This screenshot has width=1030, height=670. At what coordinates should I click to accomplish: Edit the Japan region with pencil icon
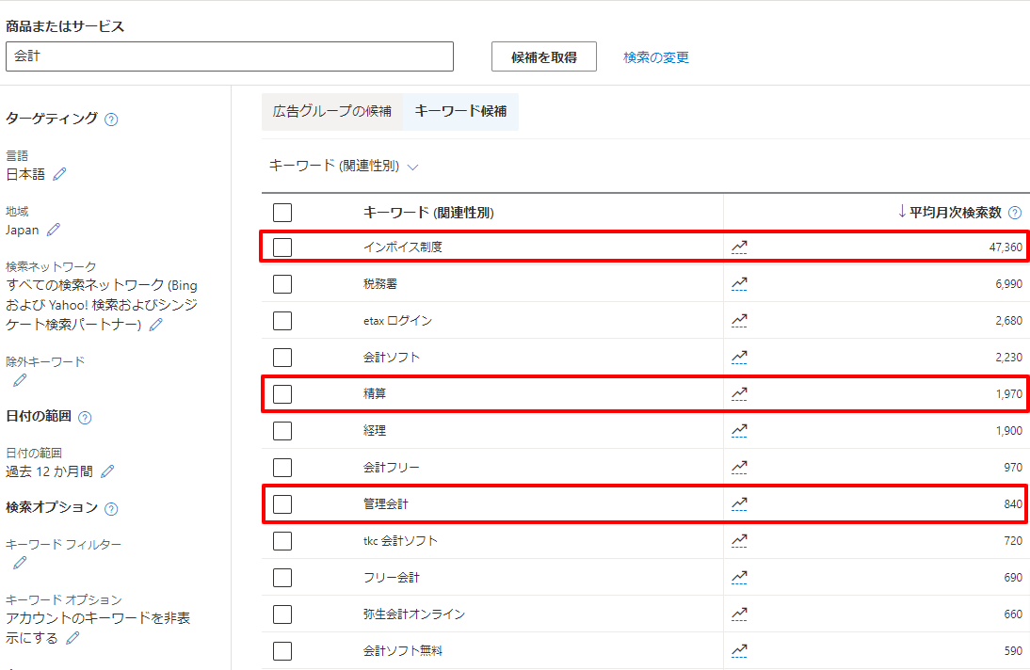54,230
